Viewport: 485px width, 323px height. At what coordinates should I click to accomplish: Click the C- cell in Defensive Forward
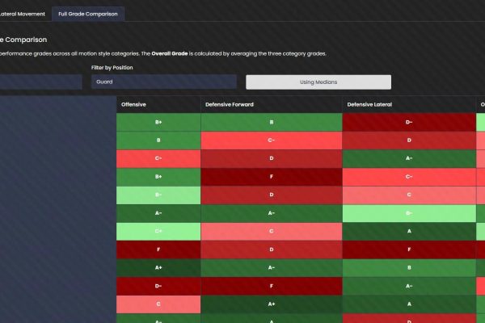[272, 141]
